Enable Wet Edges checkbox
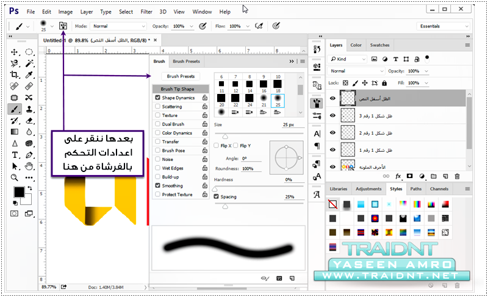This screenshot has width=488, height=297. click(x=158, y=168)
